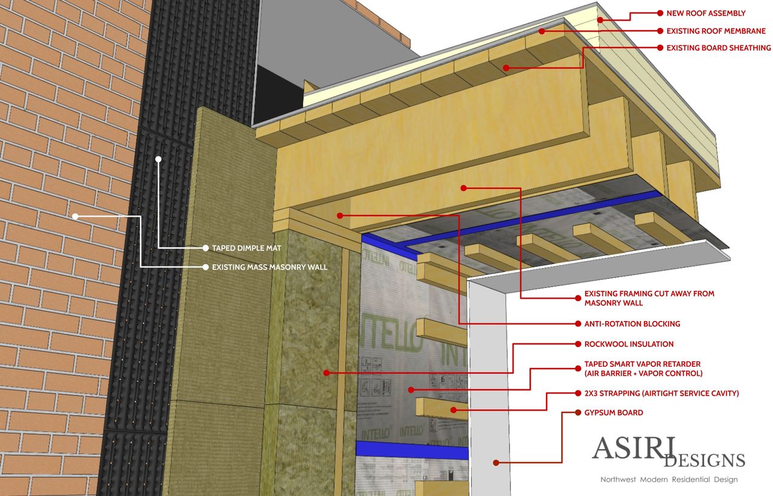Click the white callout dot on the dimple mat
Viewport: 773px width, 496px height.
[x=158, y=159]
